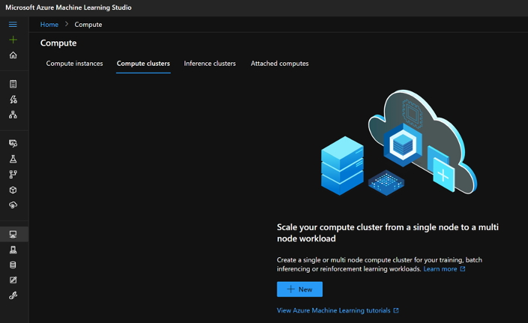
Task: Select the Compute monitor icon in sidebar
Action: pyautogui.click(x=13, y=234)
